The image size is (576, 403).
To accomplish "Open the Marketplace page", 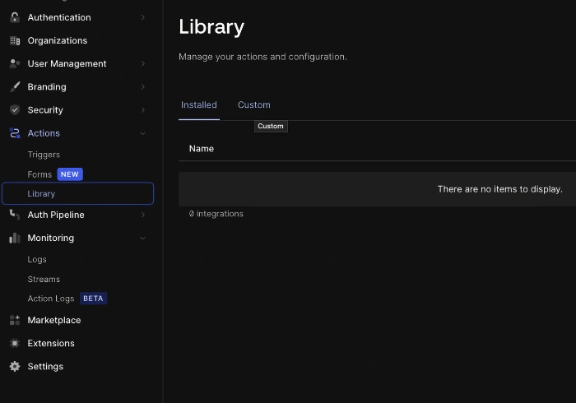I will tap(54, 320).
